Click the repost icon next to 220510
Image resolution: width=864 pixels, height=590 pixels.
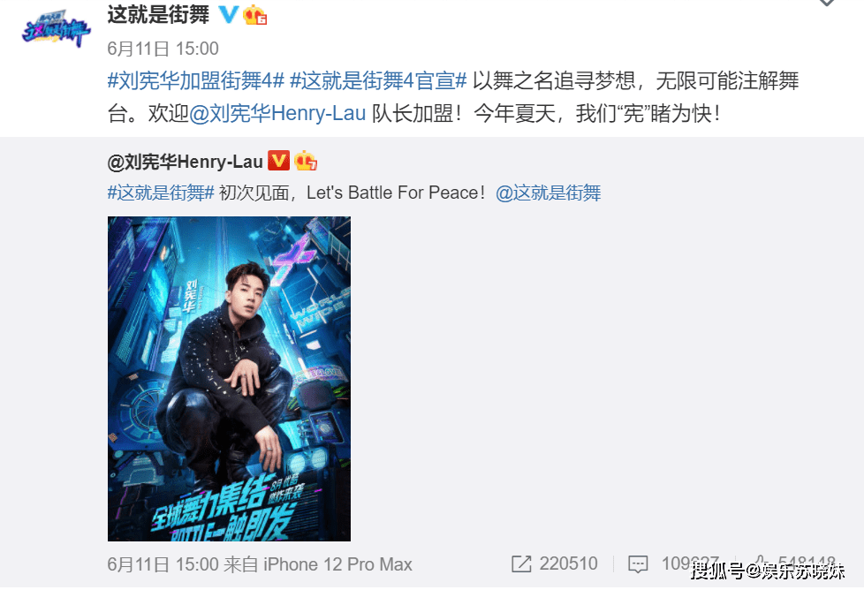click(521, 564)
